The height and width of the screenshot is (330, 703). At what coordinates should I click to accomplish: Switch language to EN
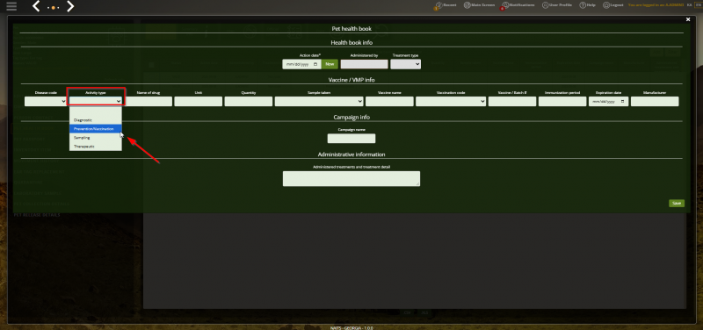coord(698,5)
